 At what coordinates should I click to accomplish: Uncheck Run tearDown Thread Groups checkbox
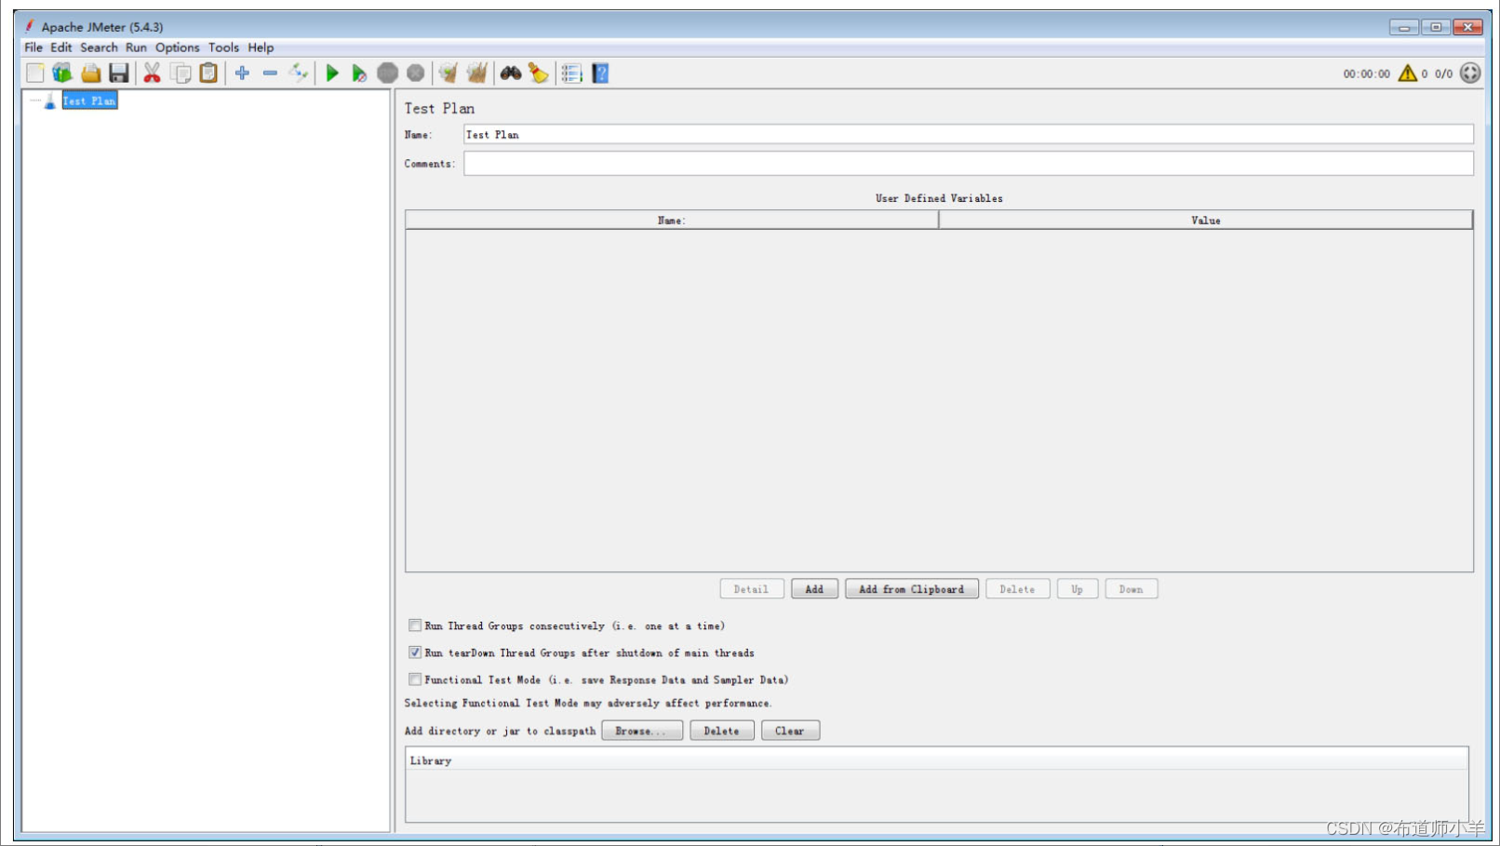[x=415, y=652]
